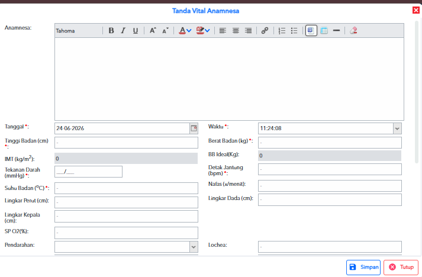Open the font color dropdown arrow
The height and width of the screenshot is (277, 422).
coord(189,31)
